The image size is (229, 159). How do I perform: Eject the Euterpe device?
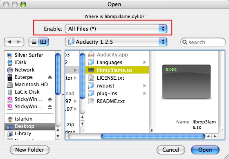(50, 77)
